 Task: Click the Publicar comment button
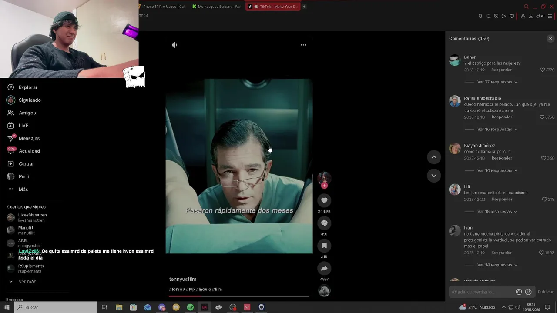[x=545, y=292]
